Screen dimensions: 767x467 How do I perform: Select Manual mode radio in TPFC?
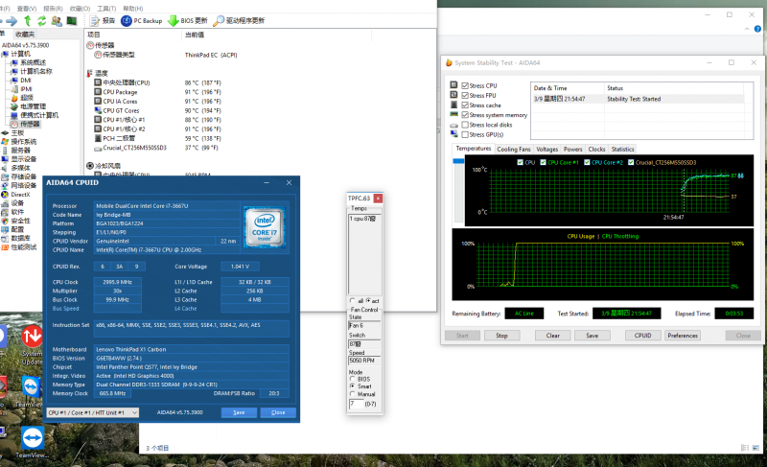tap(352, 394)
